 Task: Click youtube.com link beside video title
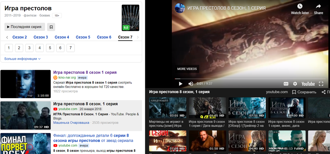coord(277,92)
